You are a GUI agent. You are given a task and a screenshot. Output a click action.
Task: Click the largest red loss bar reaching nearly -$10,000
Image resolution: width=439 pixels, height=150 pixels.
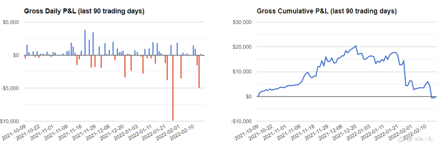(173, 88)
